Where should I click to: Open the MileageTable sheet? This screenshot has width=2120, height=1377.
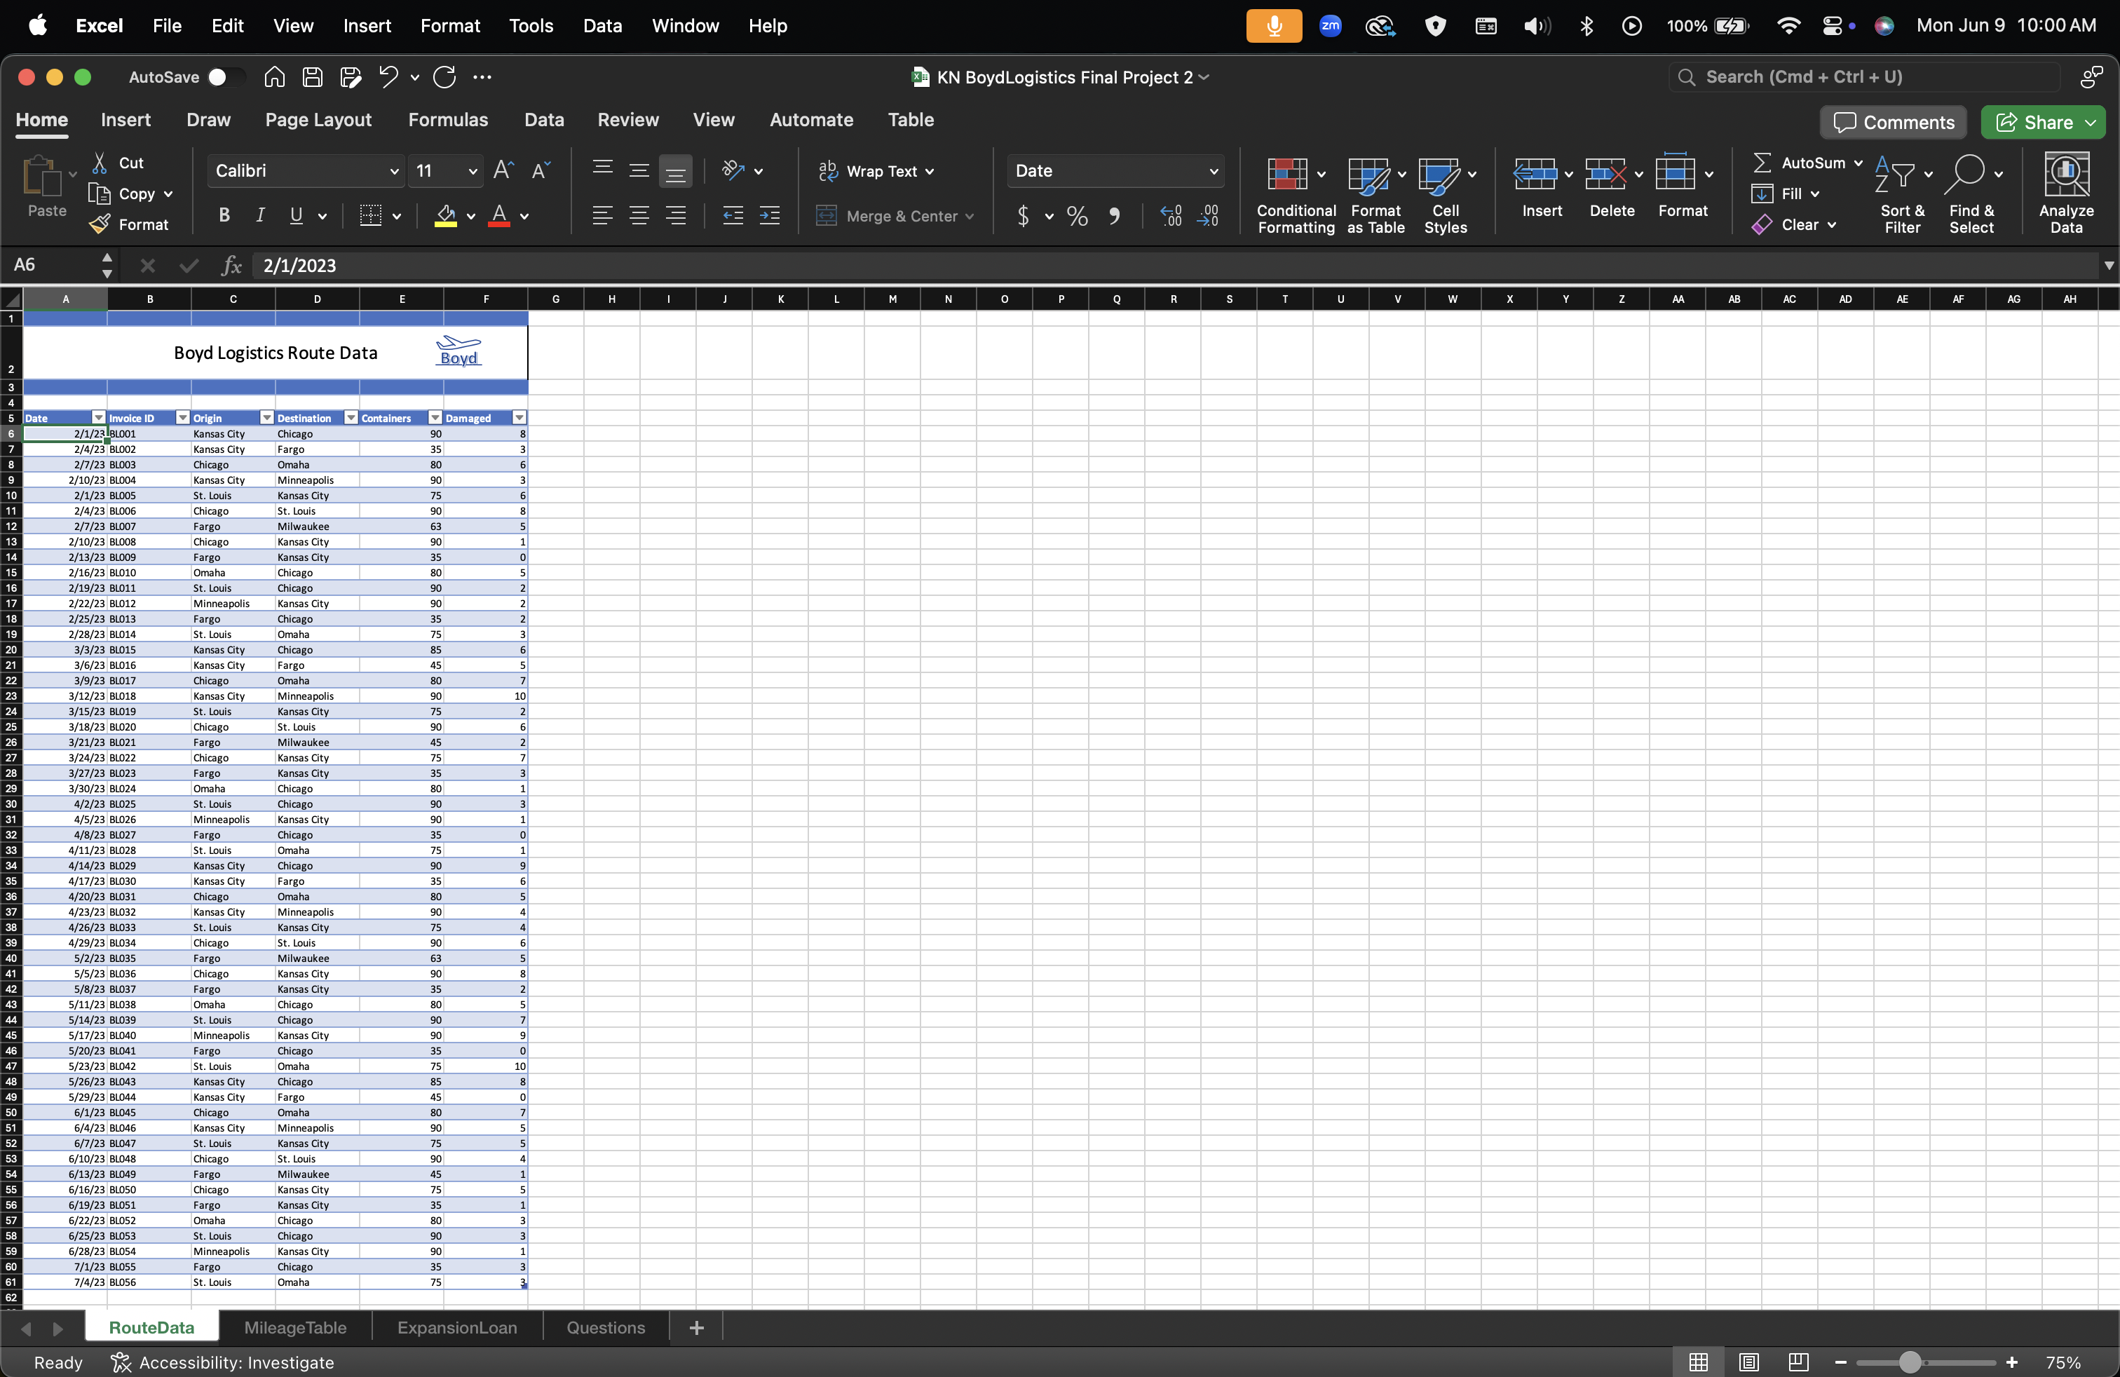point(295,1327)
